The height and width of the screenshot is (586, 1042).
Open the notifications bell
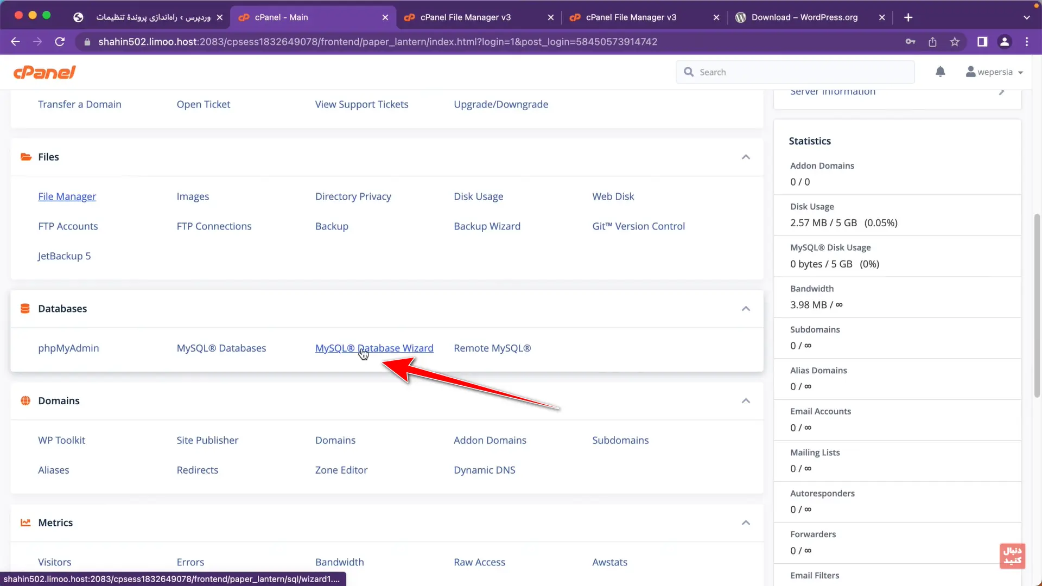click(x=941, y=72)
